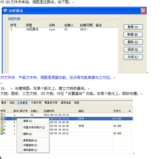Choose 设置基线 from the context menu
Image resolution: width=168 pixels, height=159 pixels.
(x=30, y=145)
